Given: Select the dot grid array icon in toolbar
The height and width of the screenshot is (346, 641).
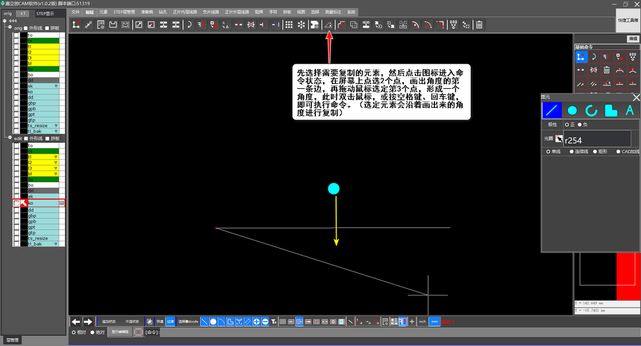Looking at the screenshot, I should (x=289, y=25).
